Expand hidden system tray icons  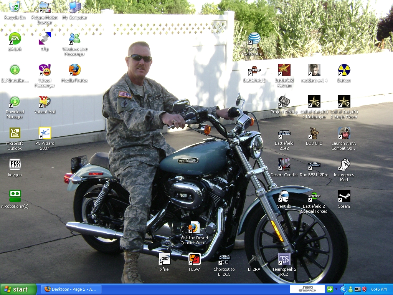tap(343, 289)
